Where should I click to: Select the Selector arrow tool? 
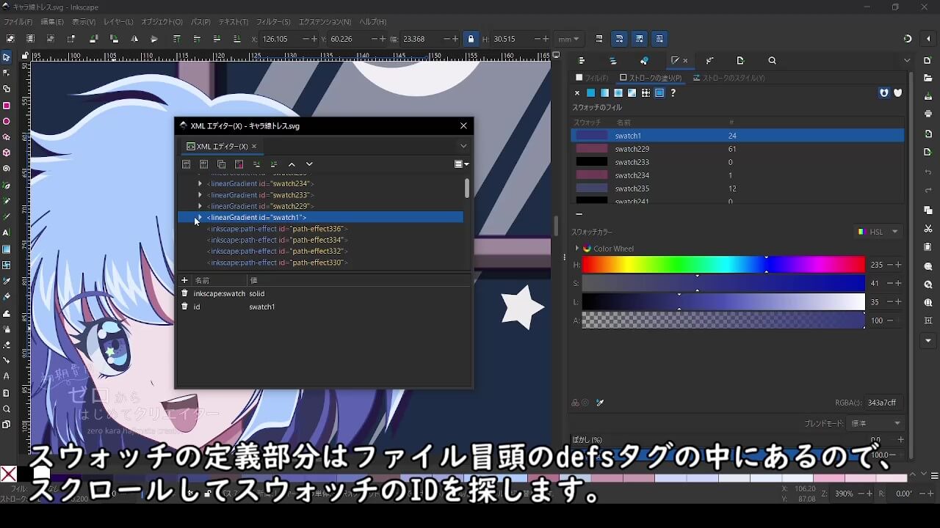coord(7,57)
